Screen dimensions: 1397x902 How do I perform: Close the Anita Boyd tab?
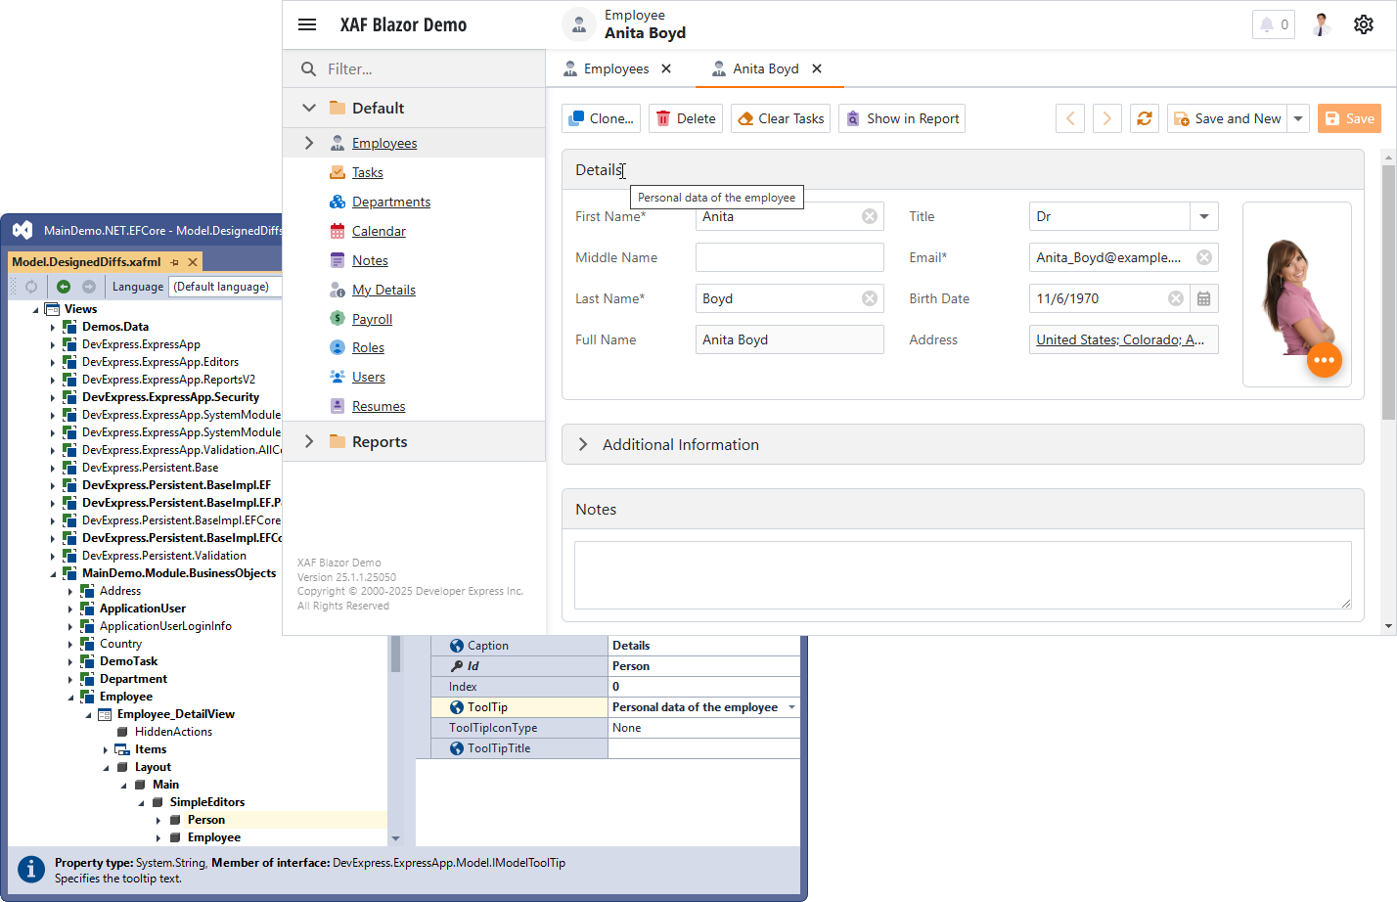pyautogui.click(x=817, y=68)
